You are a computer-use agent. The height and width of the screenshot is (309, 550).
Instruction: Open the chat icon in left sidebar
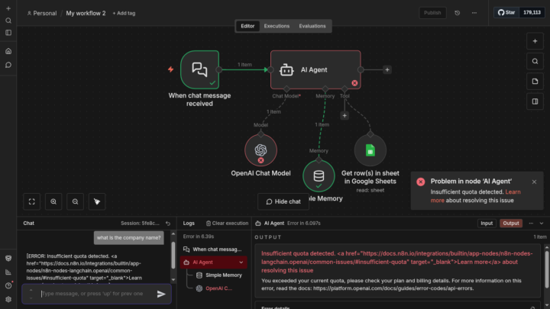(8, 65)
